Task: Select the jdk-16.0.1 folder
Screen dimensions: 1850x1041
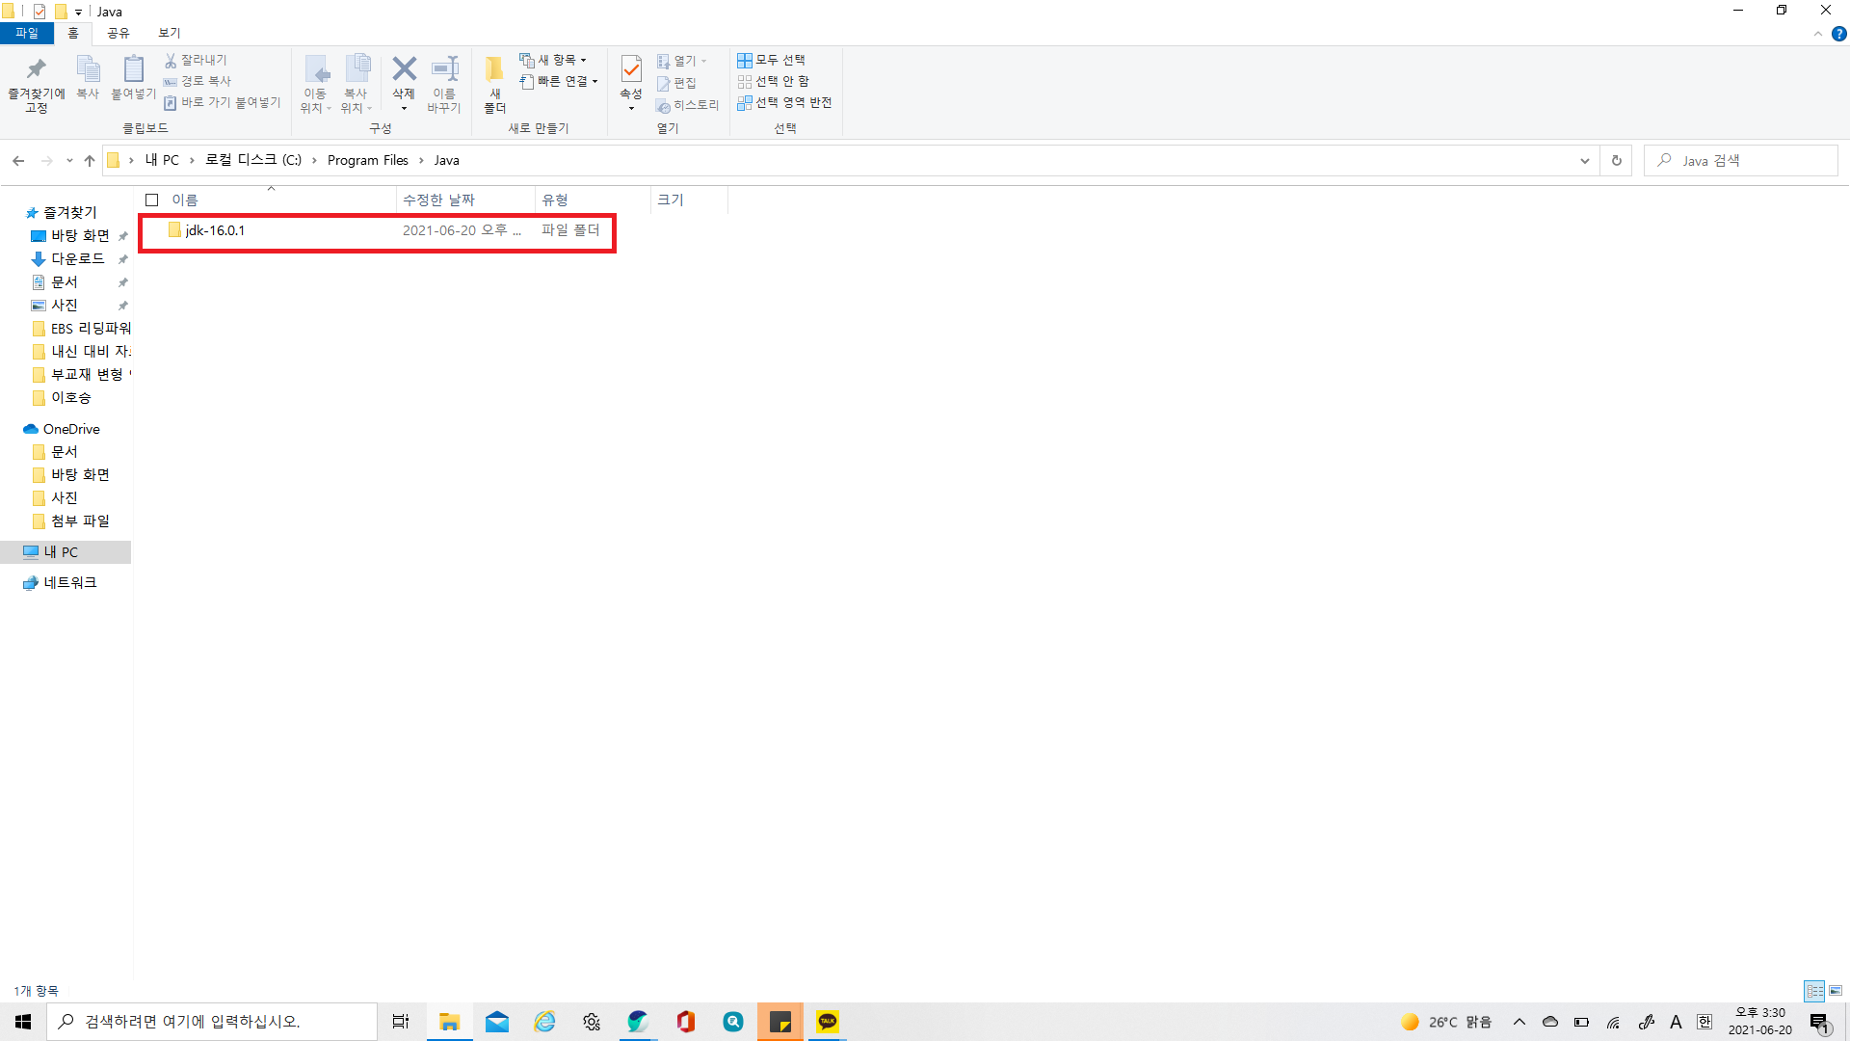Action: point(215,230)
